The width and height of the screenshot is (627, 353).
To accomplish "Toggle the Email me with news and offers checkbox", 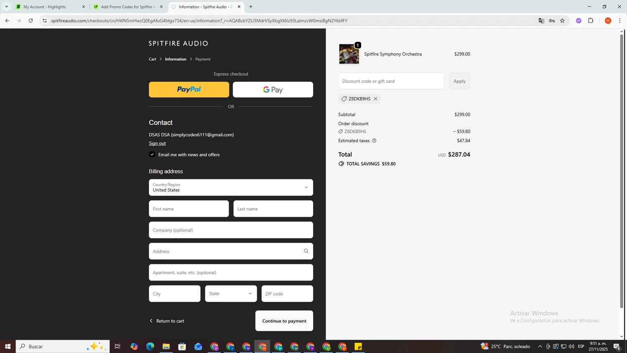I will tap(152, 154).
